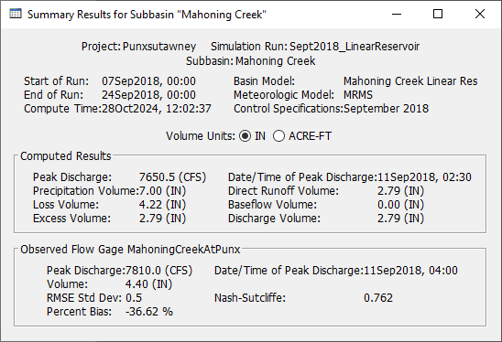Image resolution: width=502 pixels, height=342 pixels.
Task: Click the Peak Discharge value 7650.5 CFS
Action: pyautogui.click(x=172, y=177)
